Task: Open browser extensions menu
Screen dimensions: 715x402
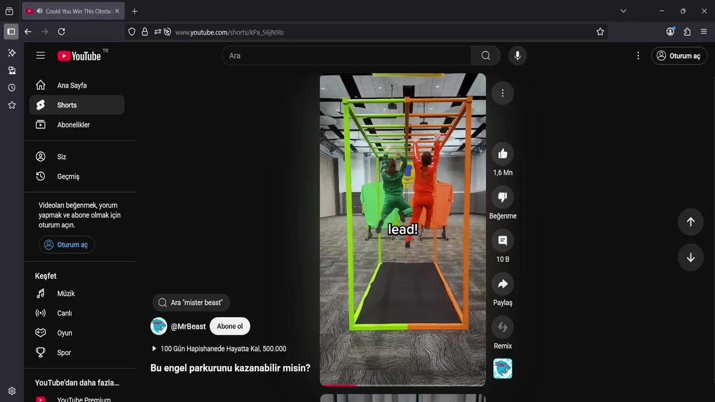Action: [x=687, y=32]
